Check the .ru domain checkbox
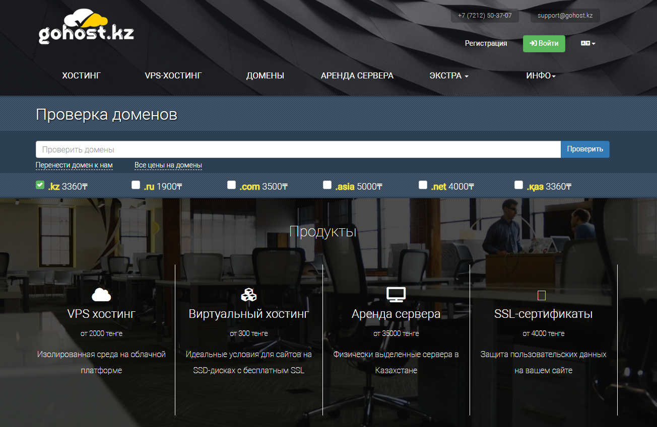The width and height of the screenshot is (657, 427). click(x=136, y=185)
